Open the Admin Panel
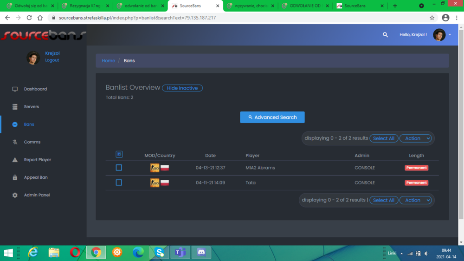Image resolution: width=464 pixels, height=261 pixels. click(37, 195)
